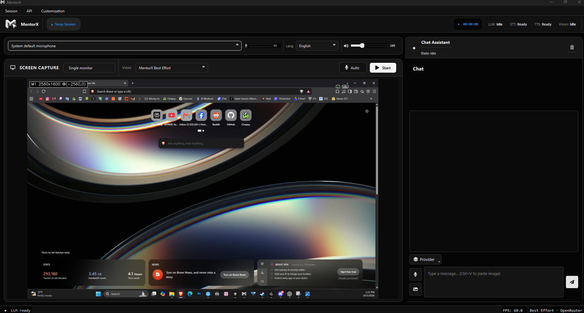
Task: Click the Type a message input field
Action: pos(493,282)
